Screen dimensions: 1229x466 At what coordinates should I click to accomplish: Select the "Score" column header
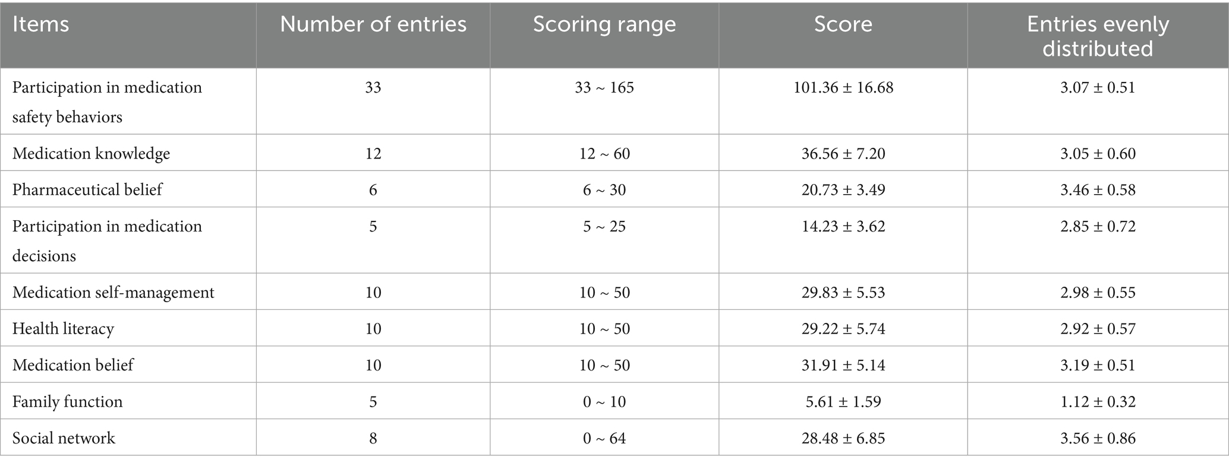[x=843, y=25]
